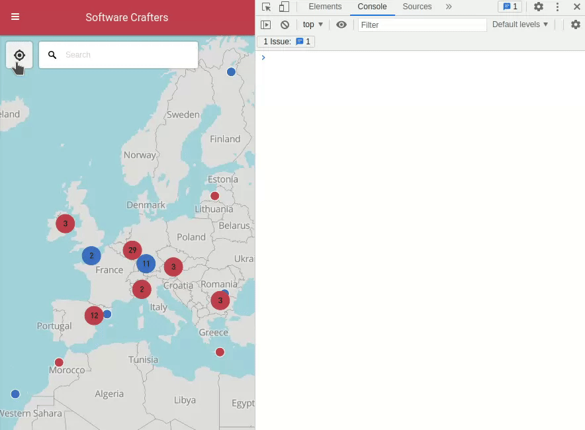Screen dimensions: 585x430
Task: Select the inspect element picker icon
Action: point(267,7)
